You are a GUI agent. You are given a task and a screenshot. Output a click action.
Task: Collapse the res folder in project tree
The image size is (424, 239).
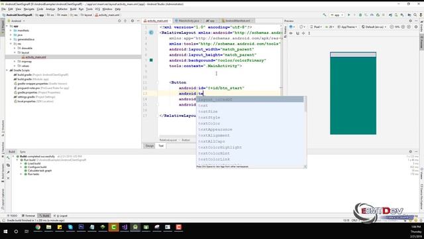[11, 44]
